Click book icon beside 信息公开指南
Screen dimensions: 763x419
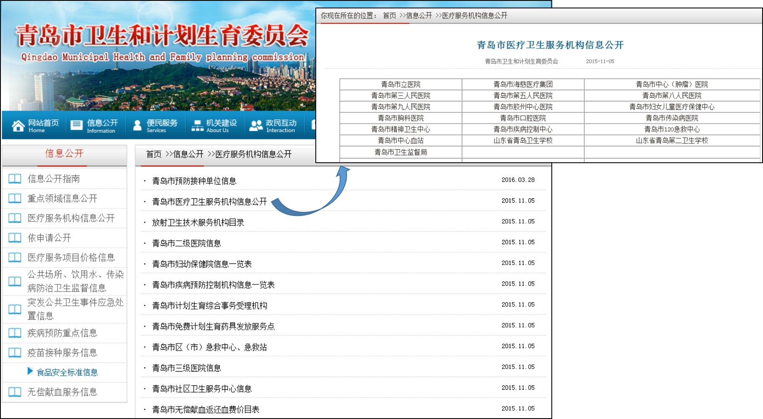tap(15, 179)
